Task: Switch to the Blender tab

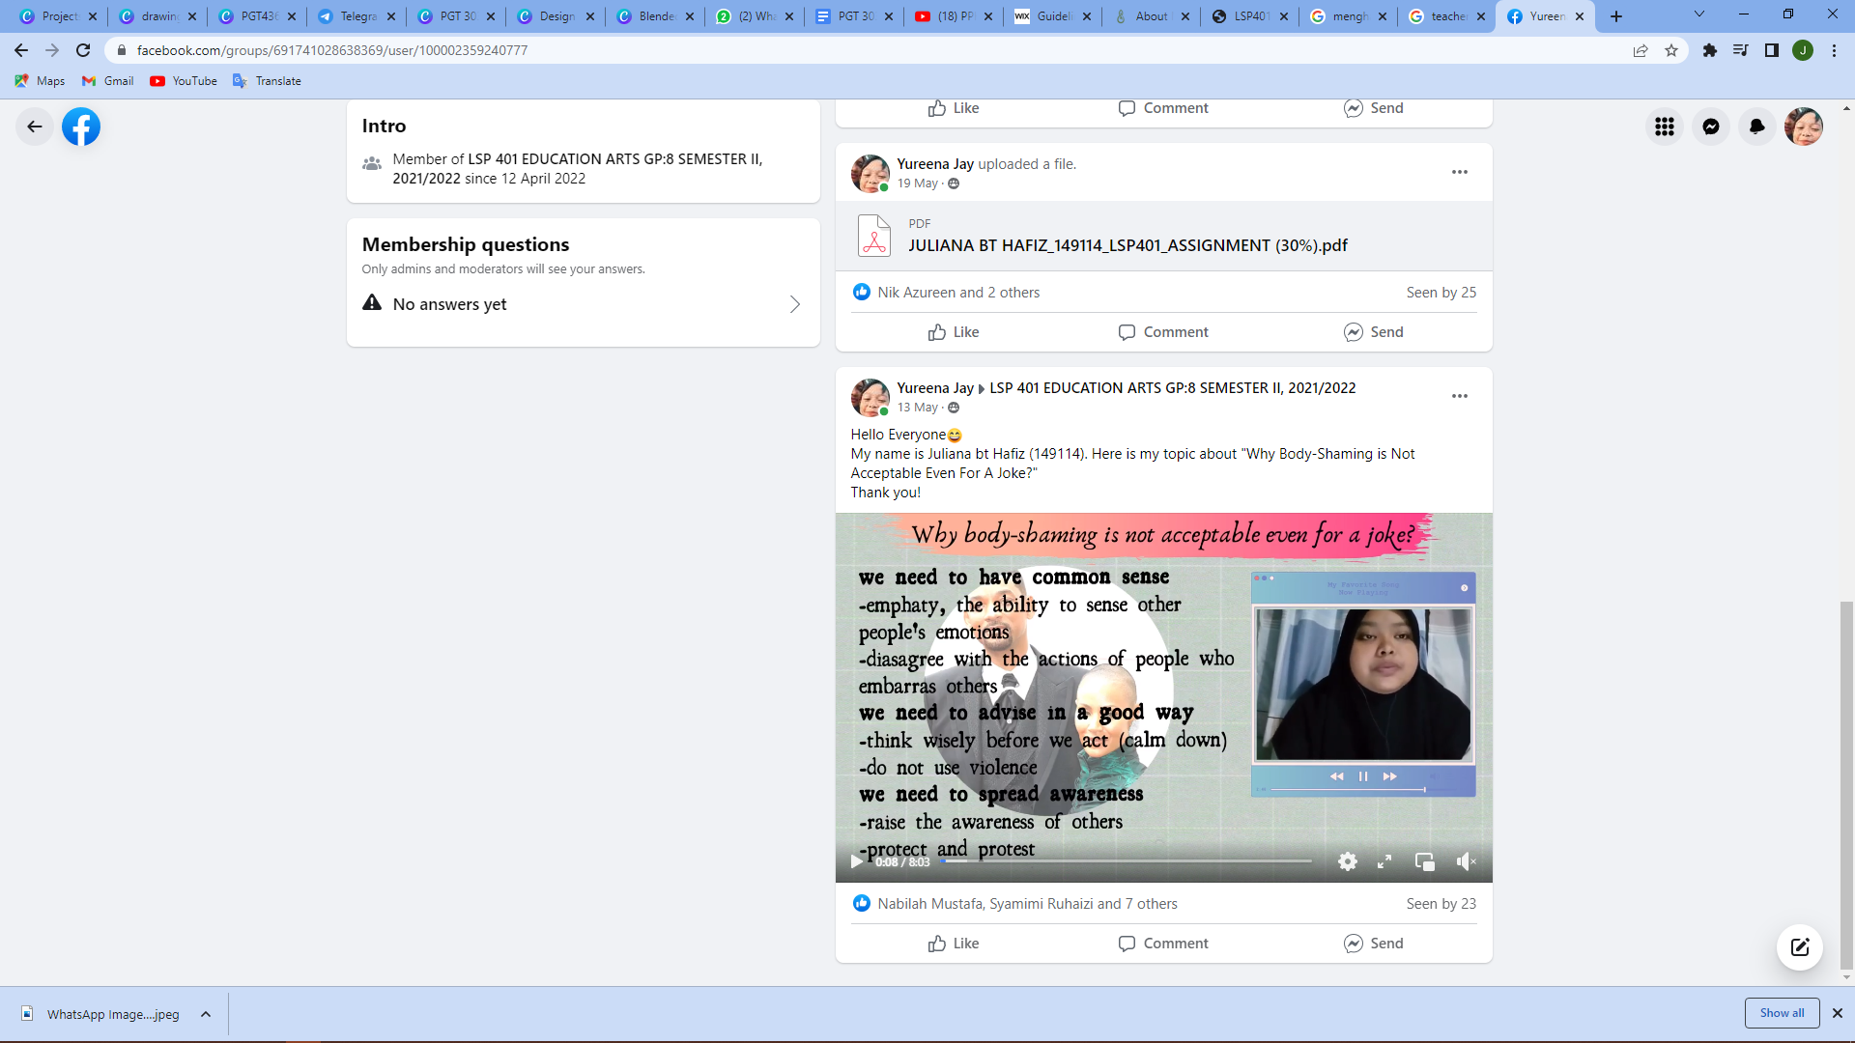Action: click(655, 16)
